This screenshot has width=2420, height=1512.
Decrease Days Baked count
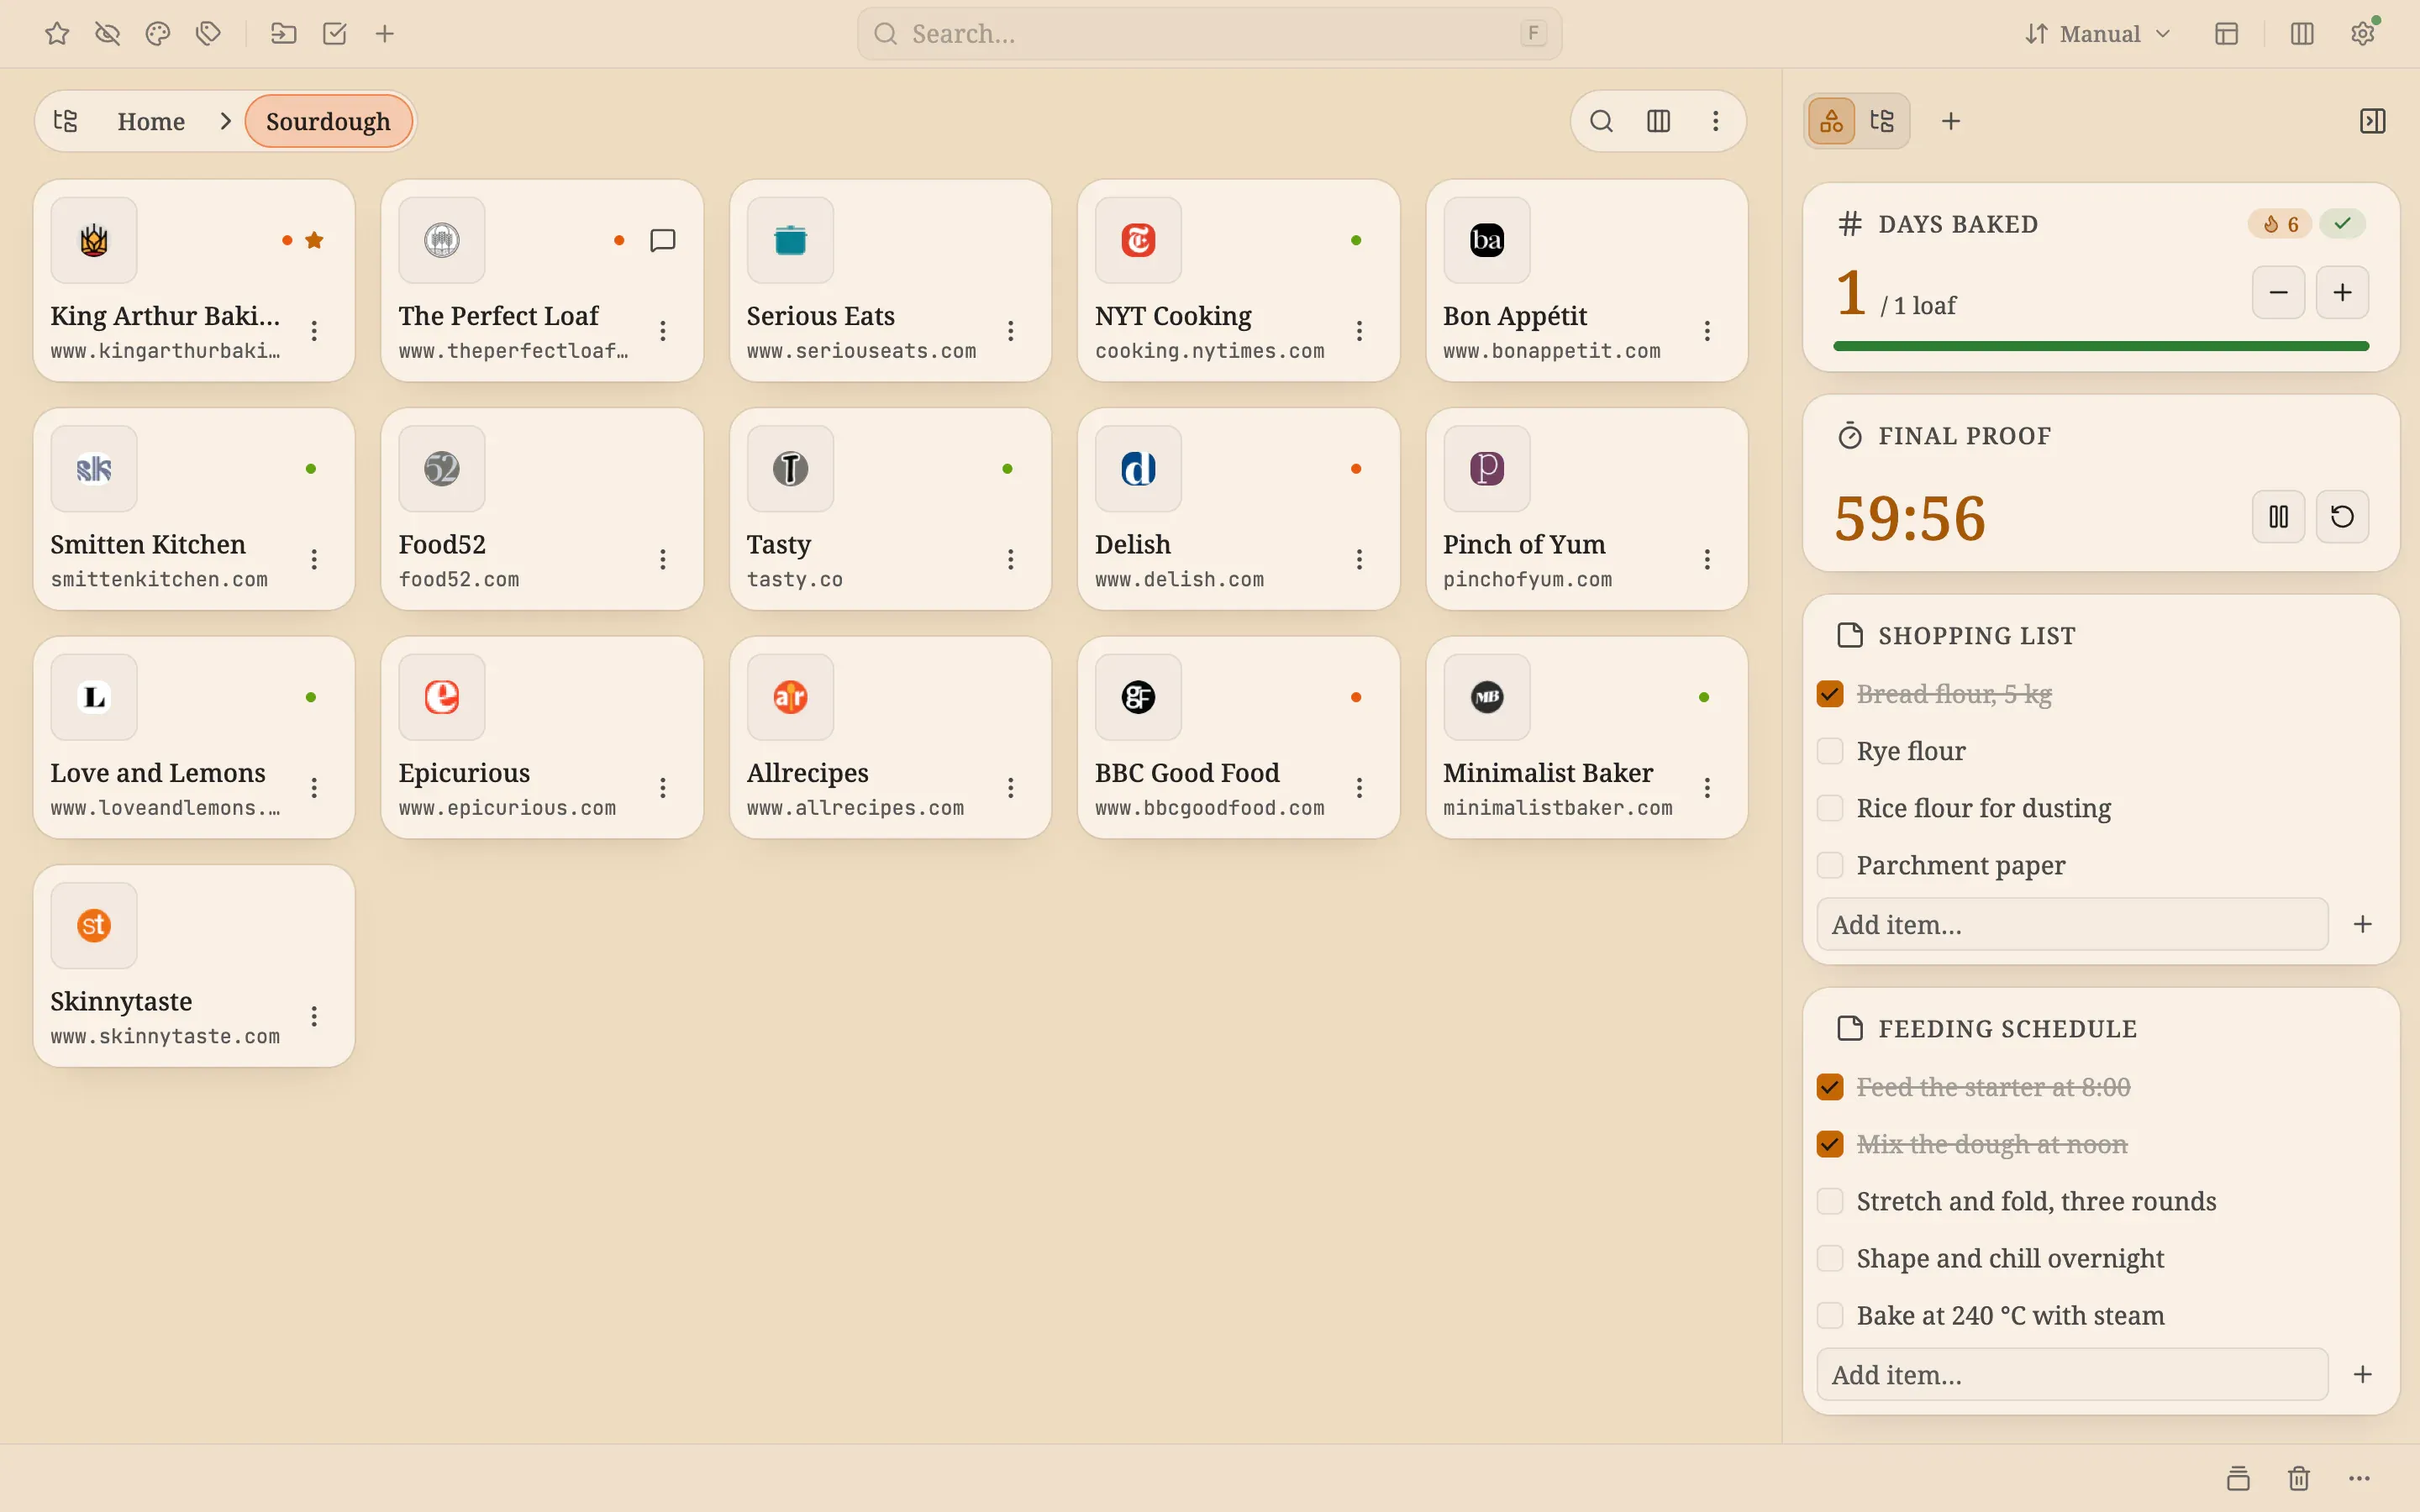[x=2279, y=292]
